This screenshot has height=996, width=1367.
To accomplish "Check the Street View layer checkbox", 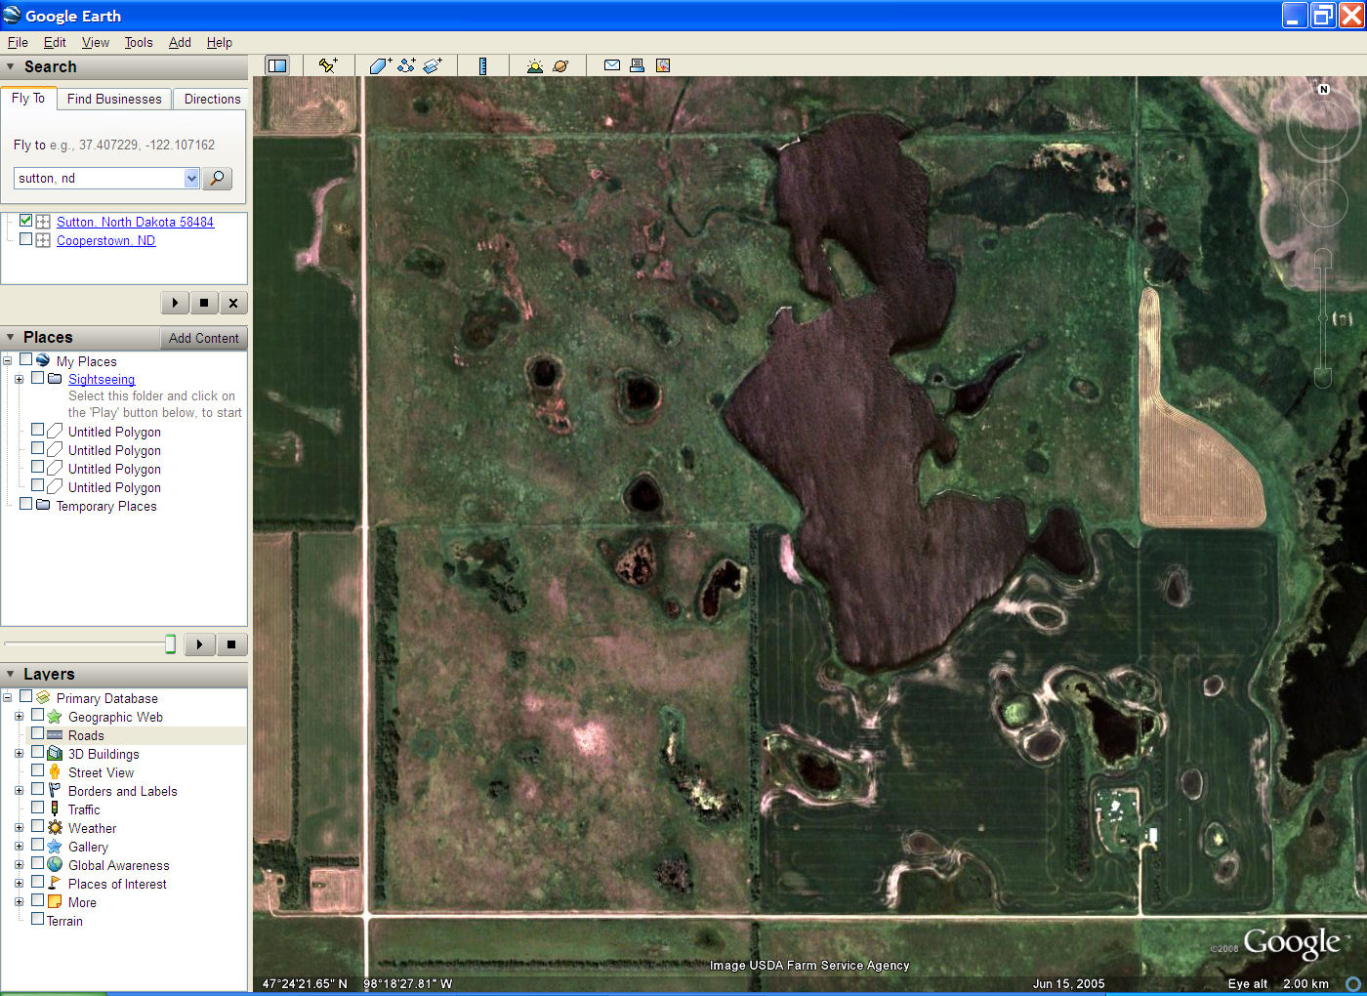I will click(37, 771).
